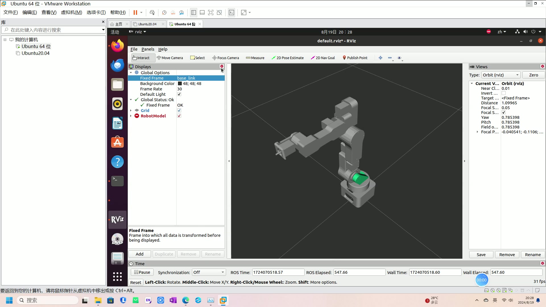Click the Focus Camera tool
This screenshot has width=546, height=307.
(226, 58)
